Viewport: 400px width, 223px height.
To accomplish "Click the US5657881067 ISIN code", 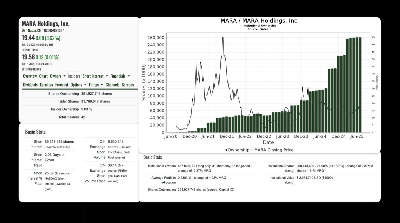I will point(53,31).
